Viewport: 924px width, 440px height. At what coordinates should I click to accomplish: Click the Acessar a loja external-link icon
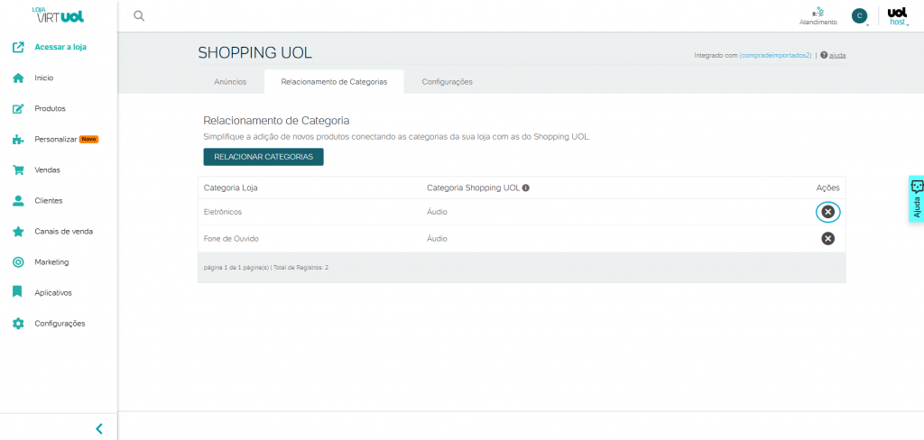pyautogui.click(x=18, y=47)
